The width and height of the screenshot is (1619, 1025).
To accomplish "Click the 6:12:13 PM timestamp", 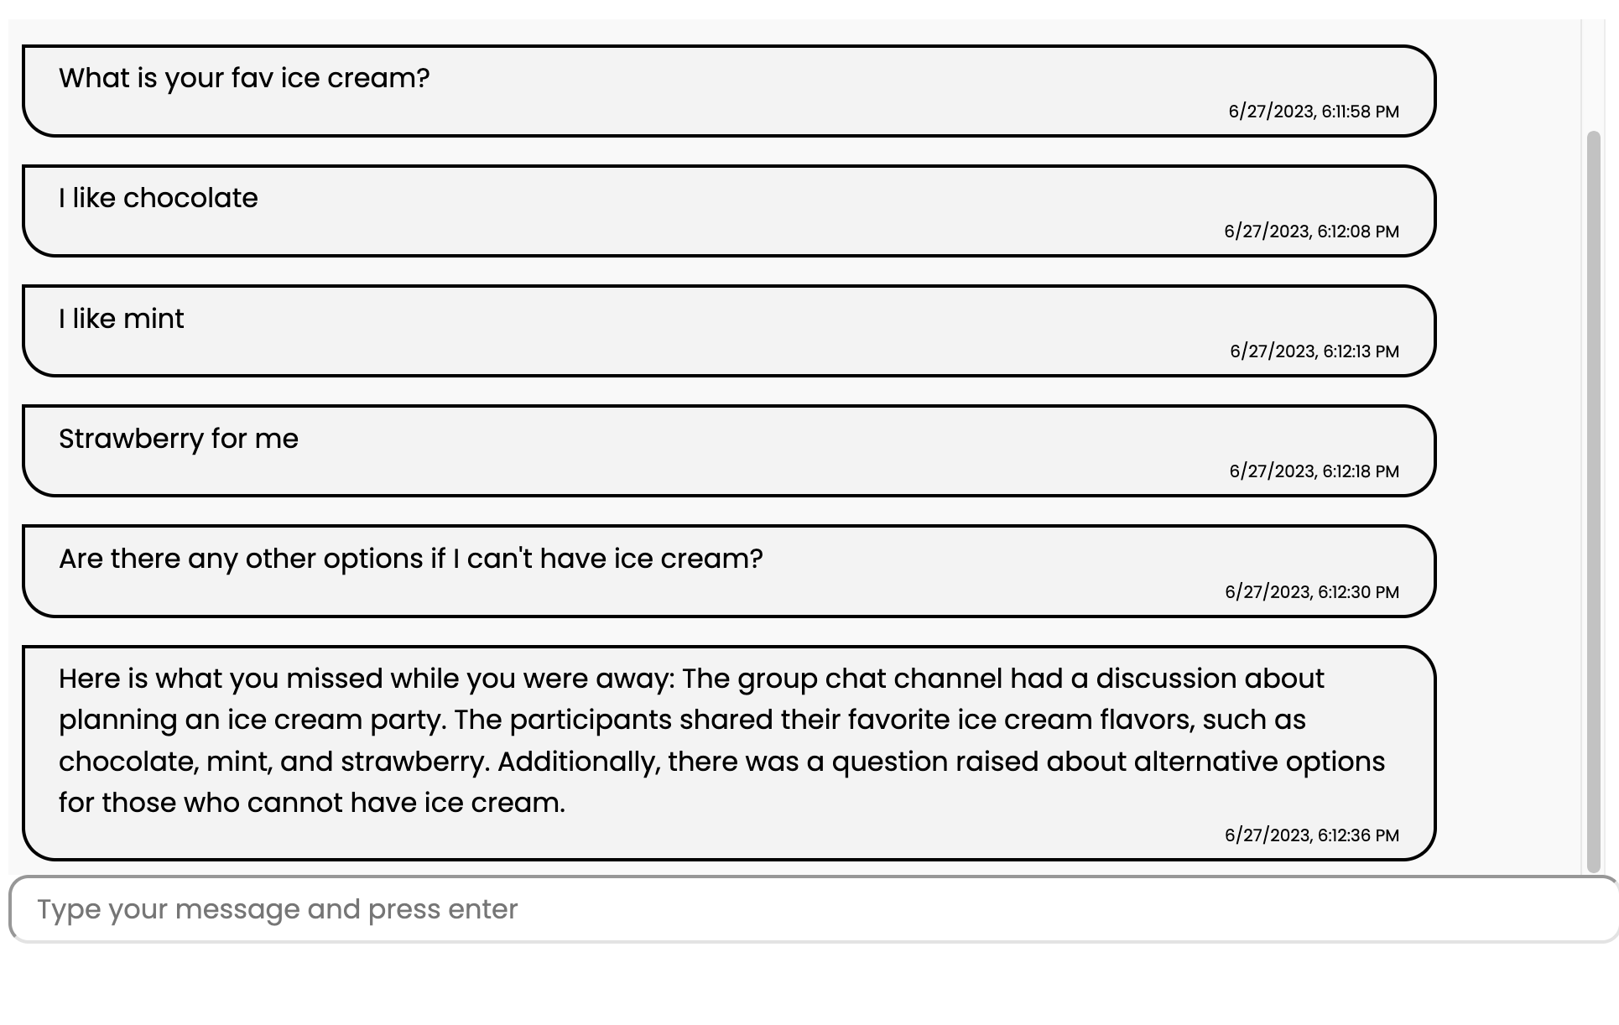I will pyautogui.click(x=1314, y=351).
